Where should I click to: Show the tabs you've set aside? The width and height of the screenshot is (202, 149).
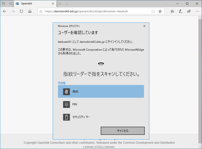coord(4,4)
